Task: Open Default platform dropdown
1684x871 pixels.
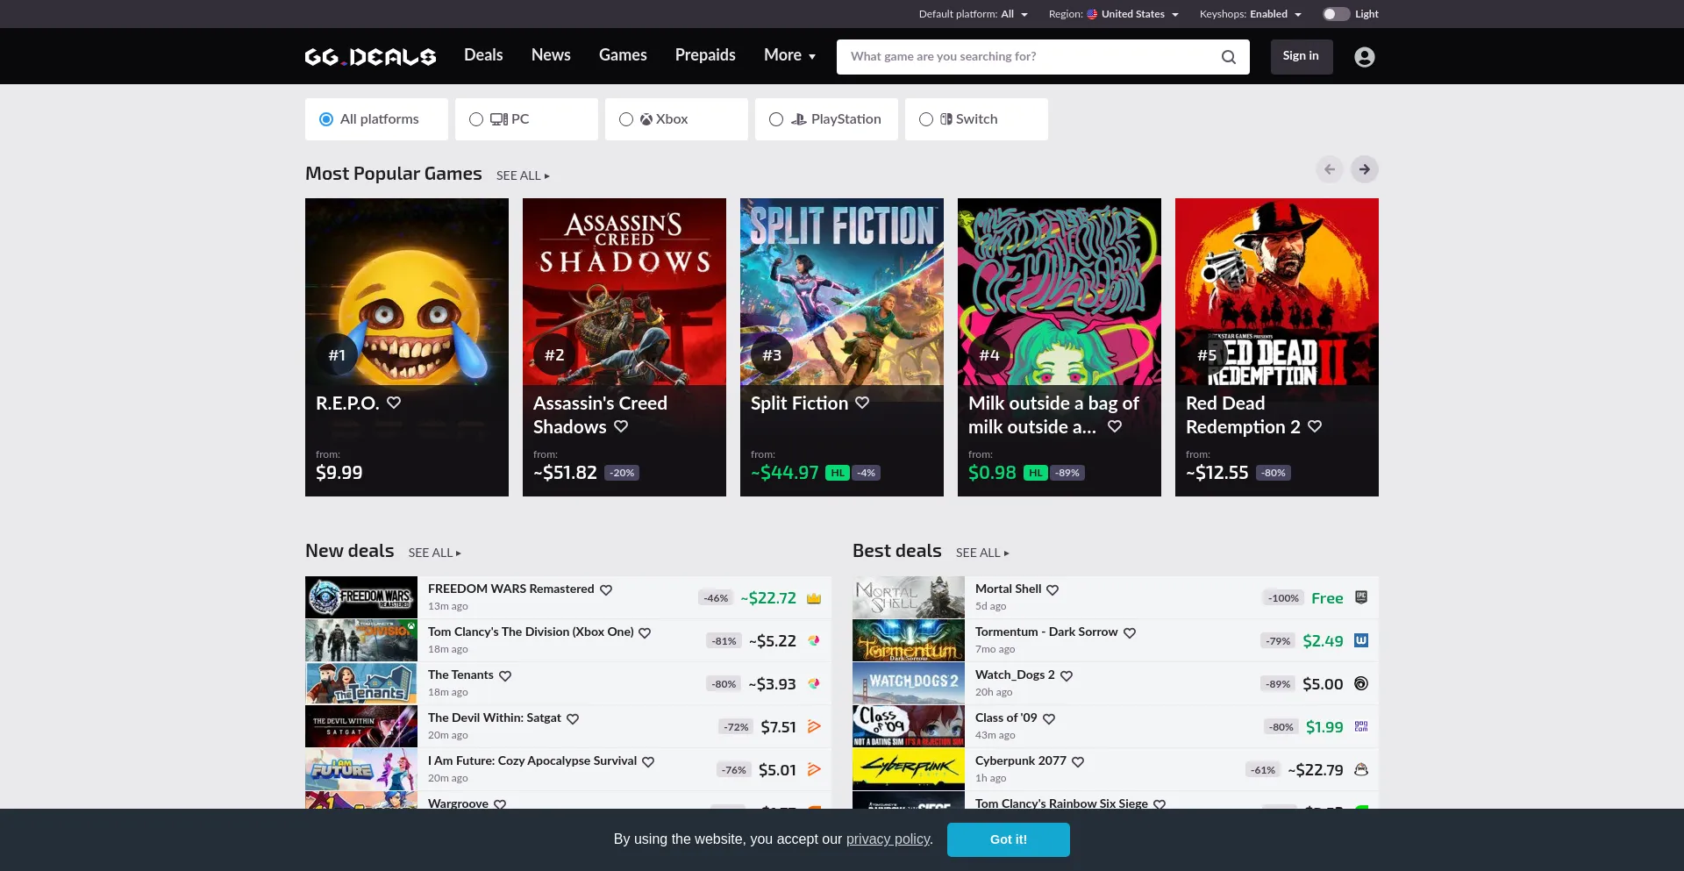Action: coord(973,14)
